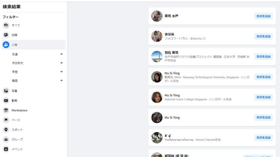Viewport: 280px width, 157px height.
Task: Select the すべて filter icon
Action: tap(6, 25)
